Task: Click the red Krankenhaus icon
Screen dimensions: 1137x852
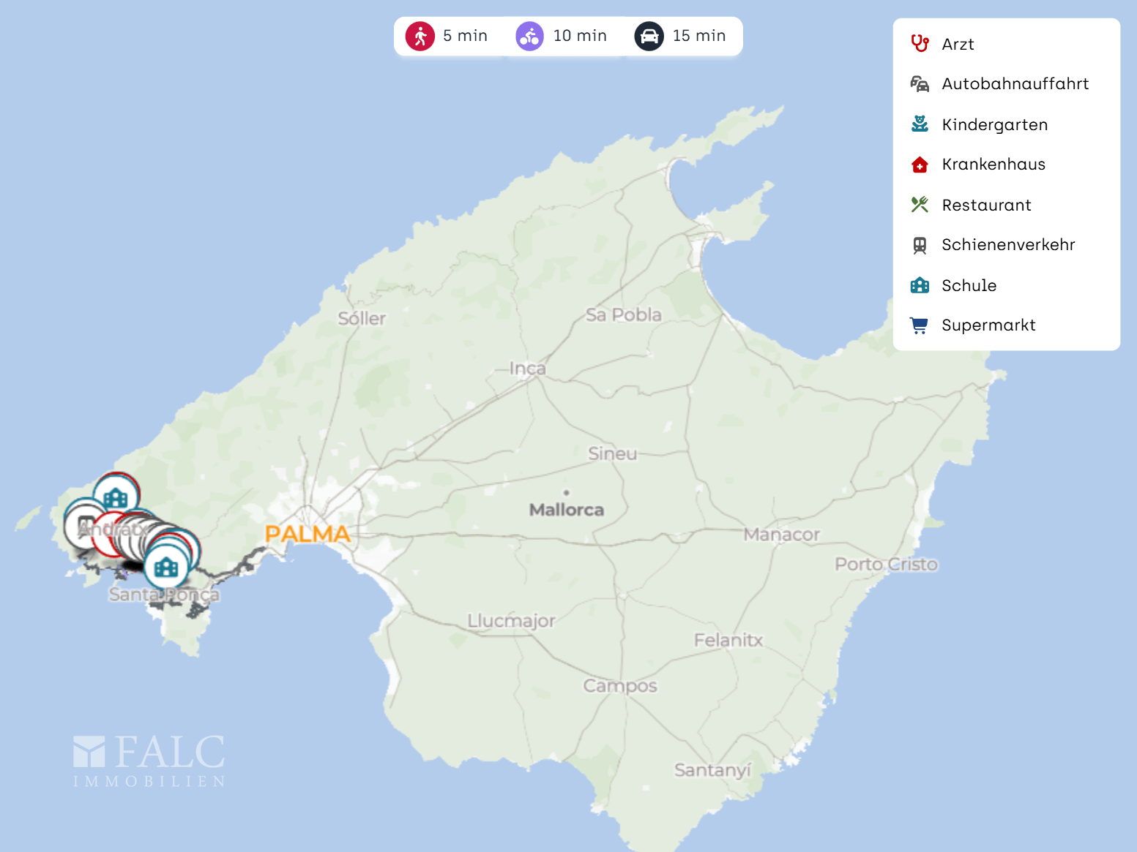Action: (x=920, y=165)
